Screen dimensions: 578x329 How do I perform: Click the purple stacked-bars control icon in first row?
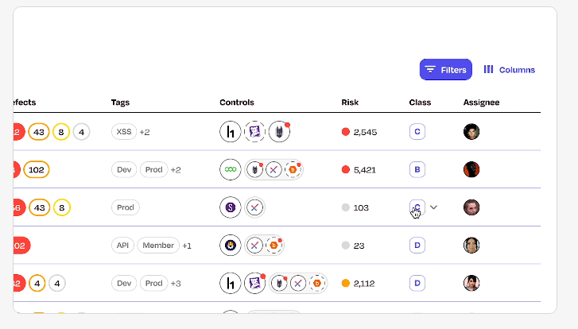254,132
